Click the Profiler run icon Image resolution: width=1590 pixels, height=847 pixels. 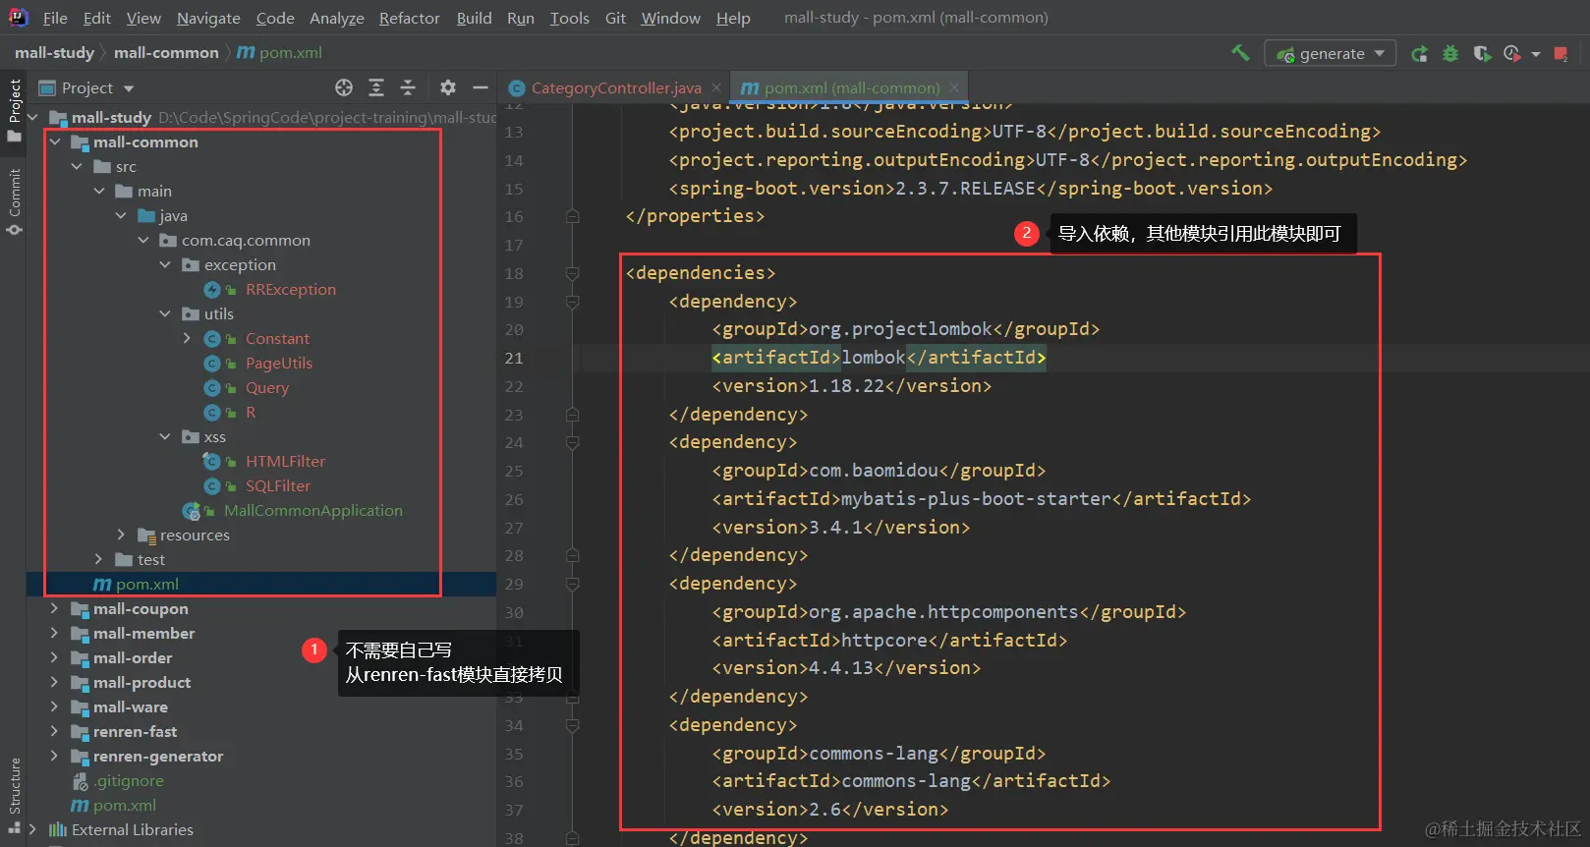click(x=1512, y=54)
